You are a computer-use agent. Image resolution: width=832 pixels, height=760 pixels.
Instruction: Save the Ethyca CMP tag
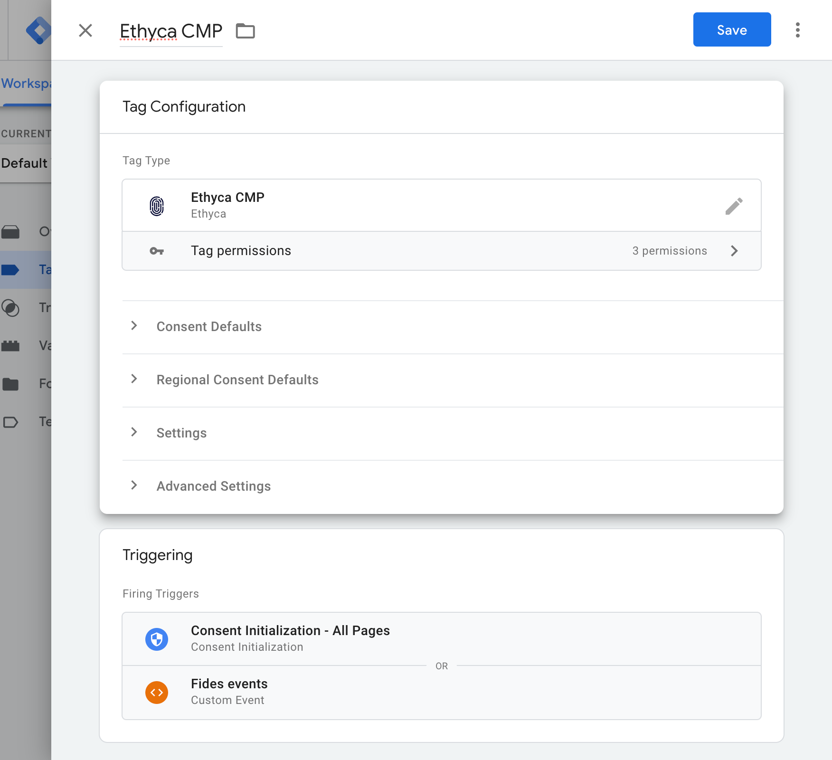732,29
